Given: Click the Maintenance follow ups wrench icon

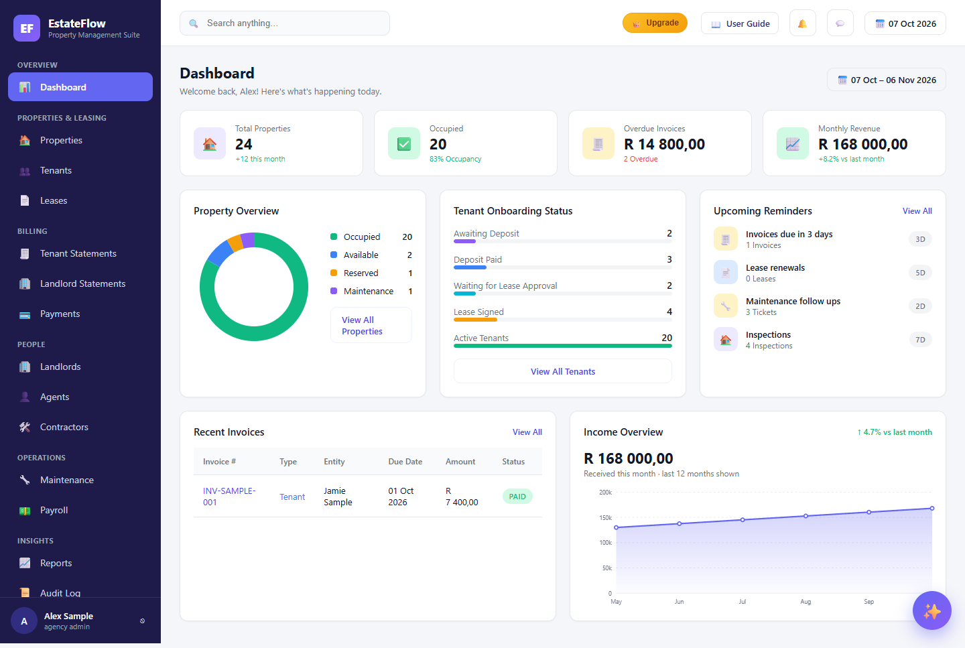Looking at the screenshot, I should (726, 306).
